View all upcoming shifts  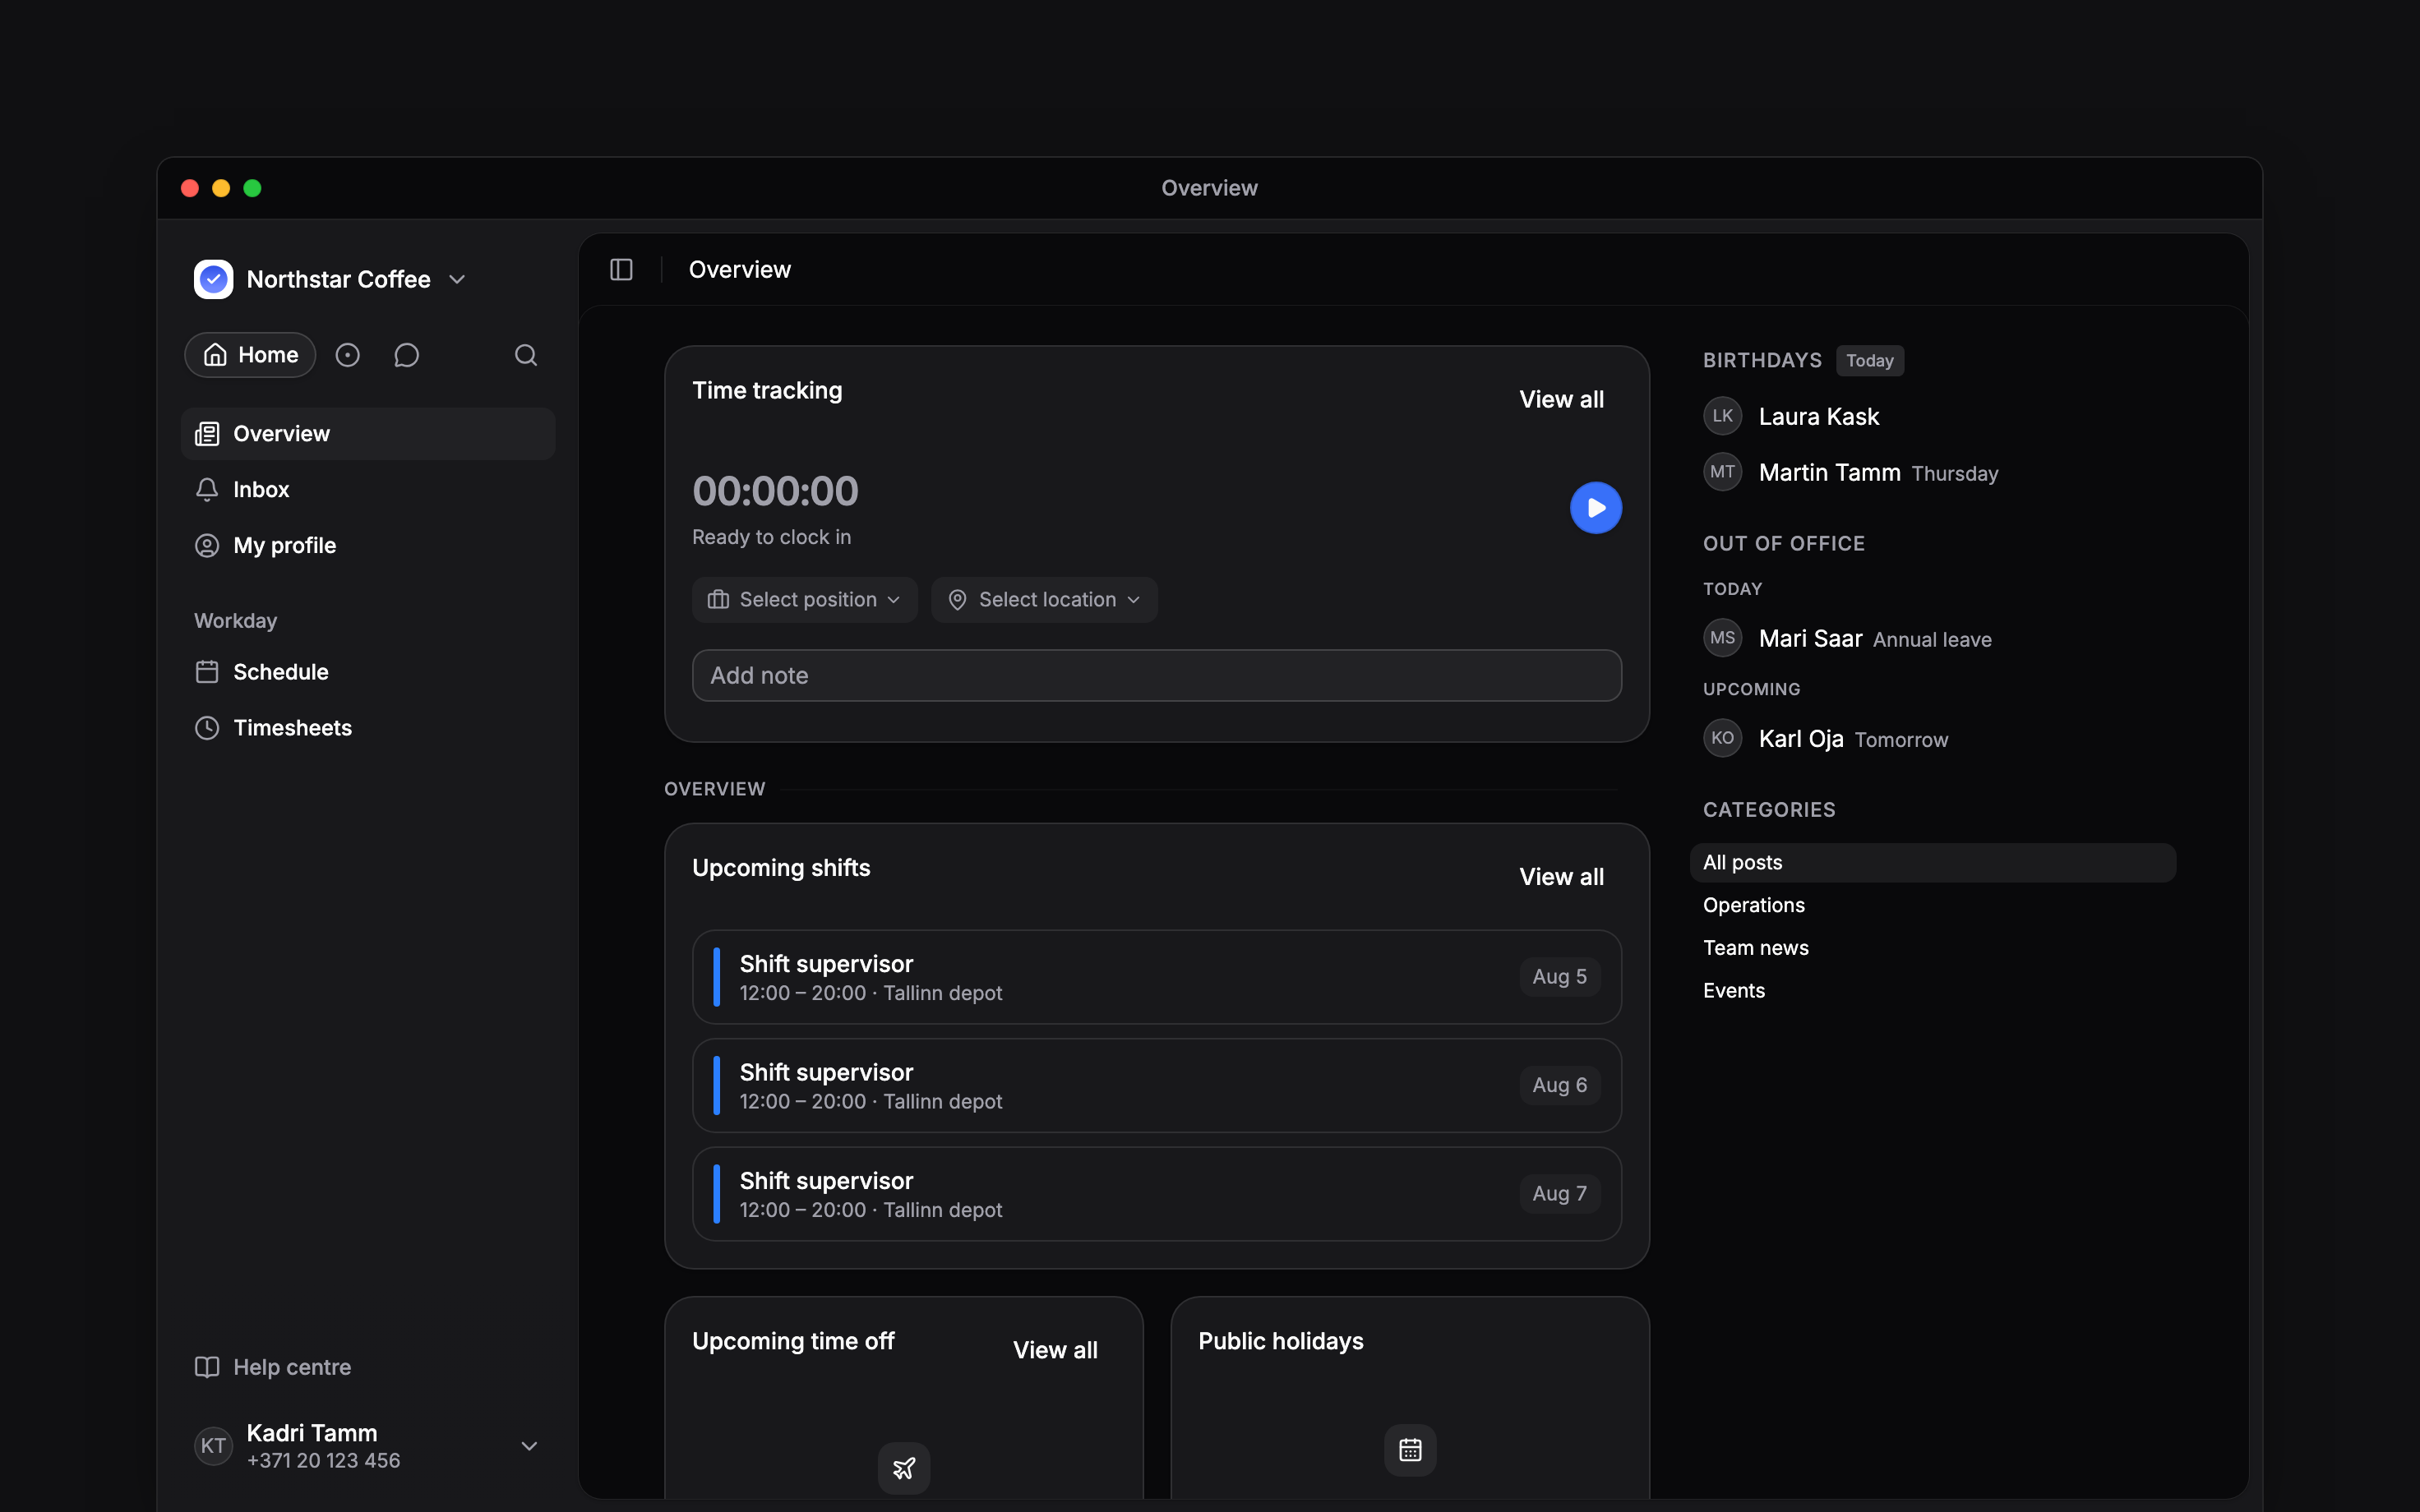click(x=1561, y=877)
